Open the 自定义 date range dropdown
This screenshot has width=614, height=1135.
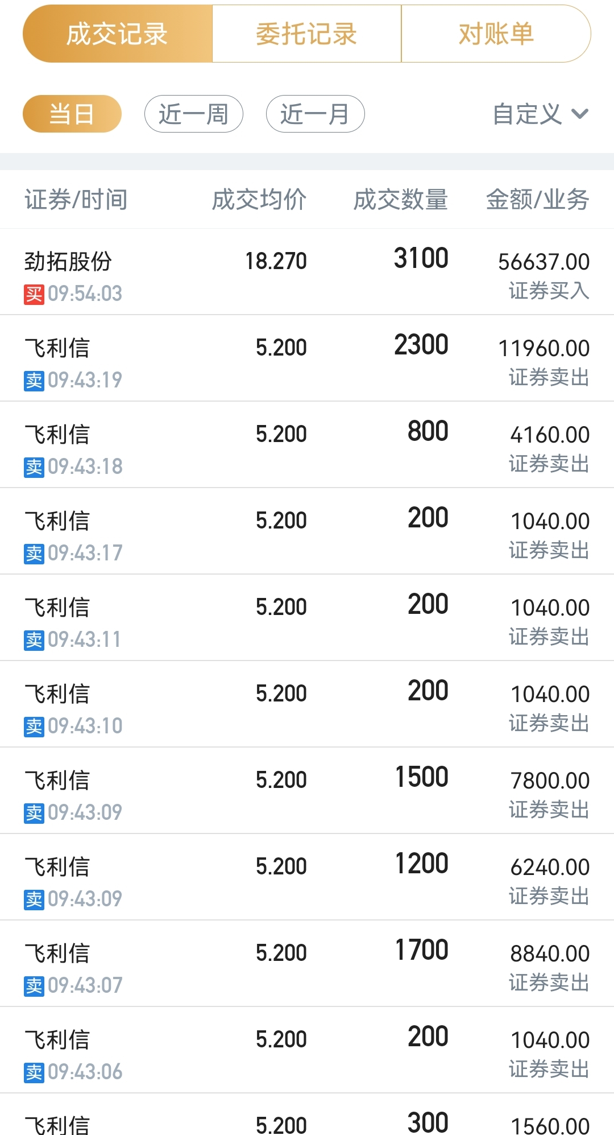[528, 114]
